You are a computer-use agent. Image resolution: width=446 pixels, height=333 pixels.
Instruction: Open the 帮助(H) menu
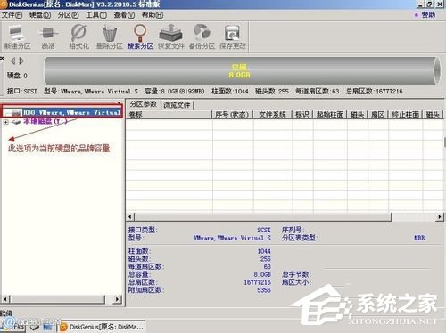[x=153, y=15]
